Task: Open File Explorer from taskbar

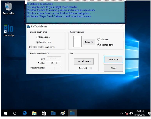Action: (34, 113)
